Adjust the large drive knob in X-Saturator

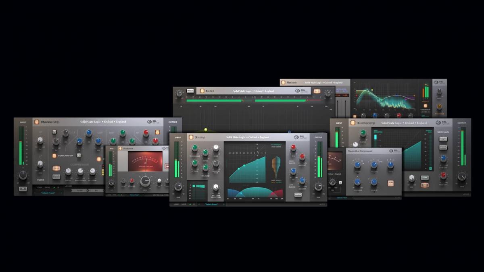[x=145, y=182]
